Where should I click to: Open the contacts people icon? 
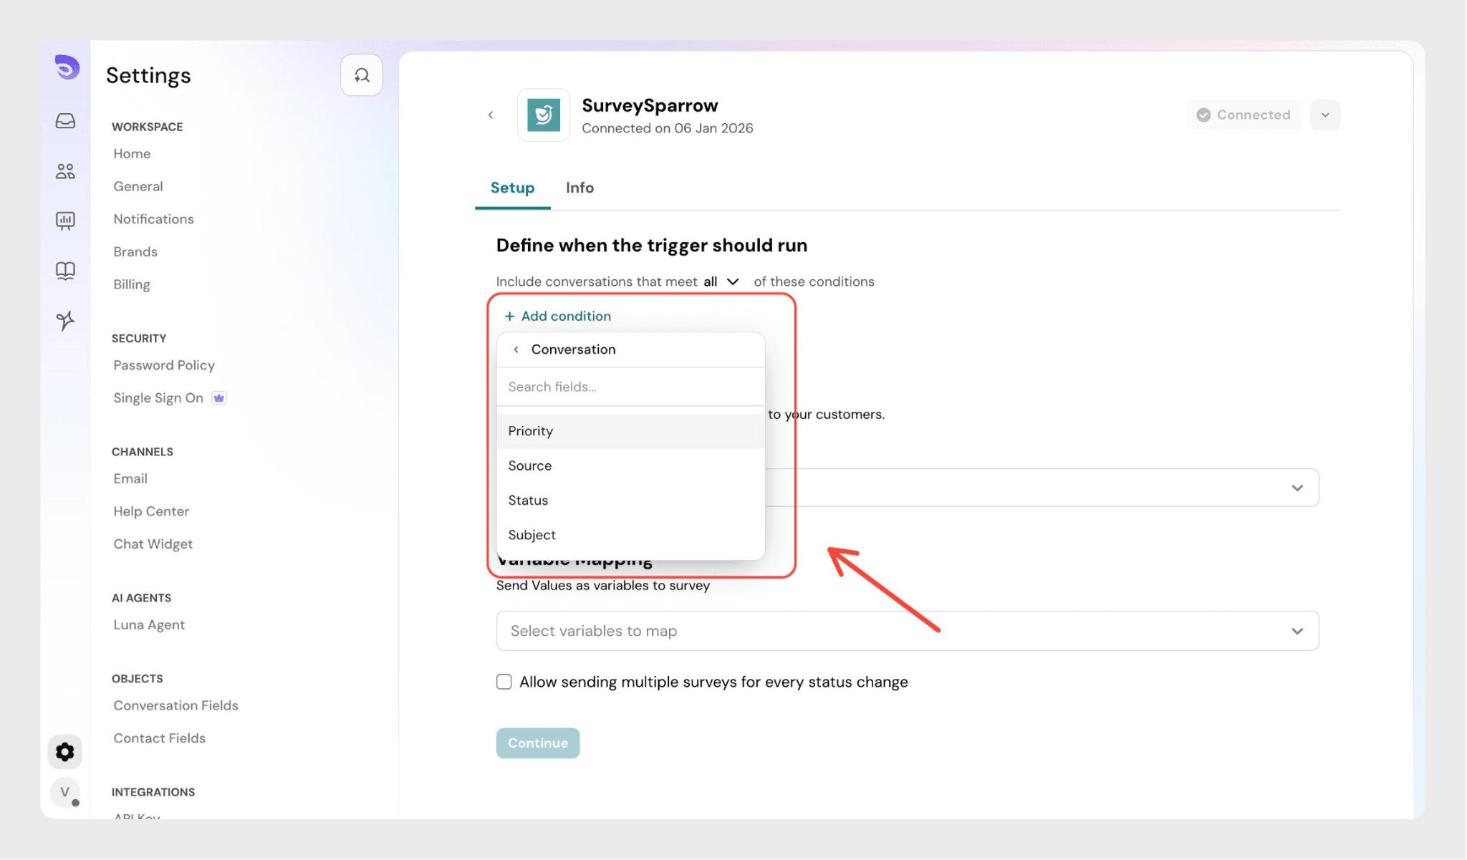65,171
